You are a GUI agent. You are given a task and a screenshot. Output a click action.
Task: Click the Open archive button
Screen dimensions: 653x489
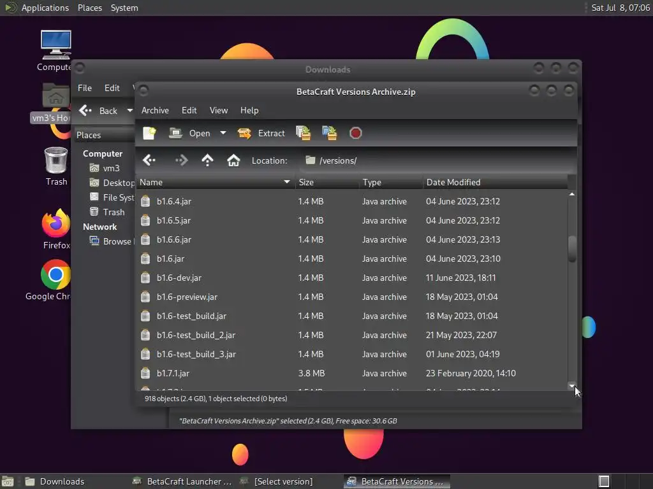[189, 133]
